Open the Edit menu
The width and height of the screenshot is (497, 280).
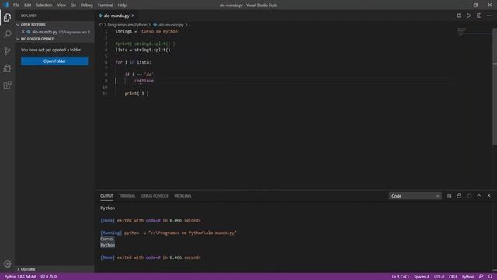pyautogui.click(x=28, y=5)
